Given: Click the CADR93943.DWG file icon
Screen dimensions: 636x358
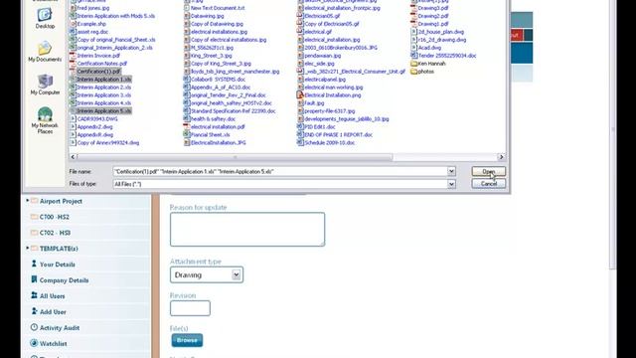Looking at the screenshot, I should coord(73,119).
